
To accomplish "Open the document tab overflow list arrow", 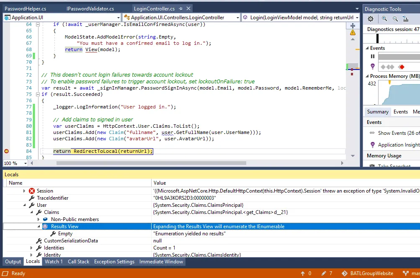I will (x=357, y=9).
